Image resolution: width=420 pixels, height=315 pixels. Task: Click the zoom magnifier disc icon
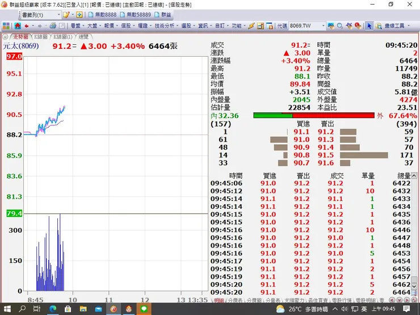(379, 26)
